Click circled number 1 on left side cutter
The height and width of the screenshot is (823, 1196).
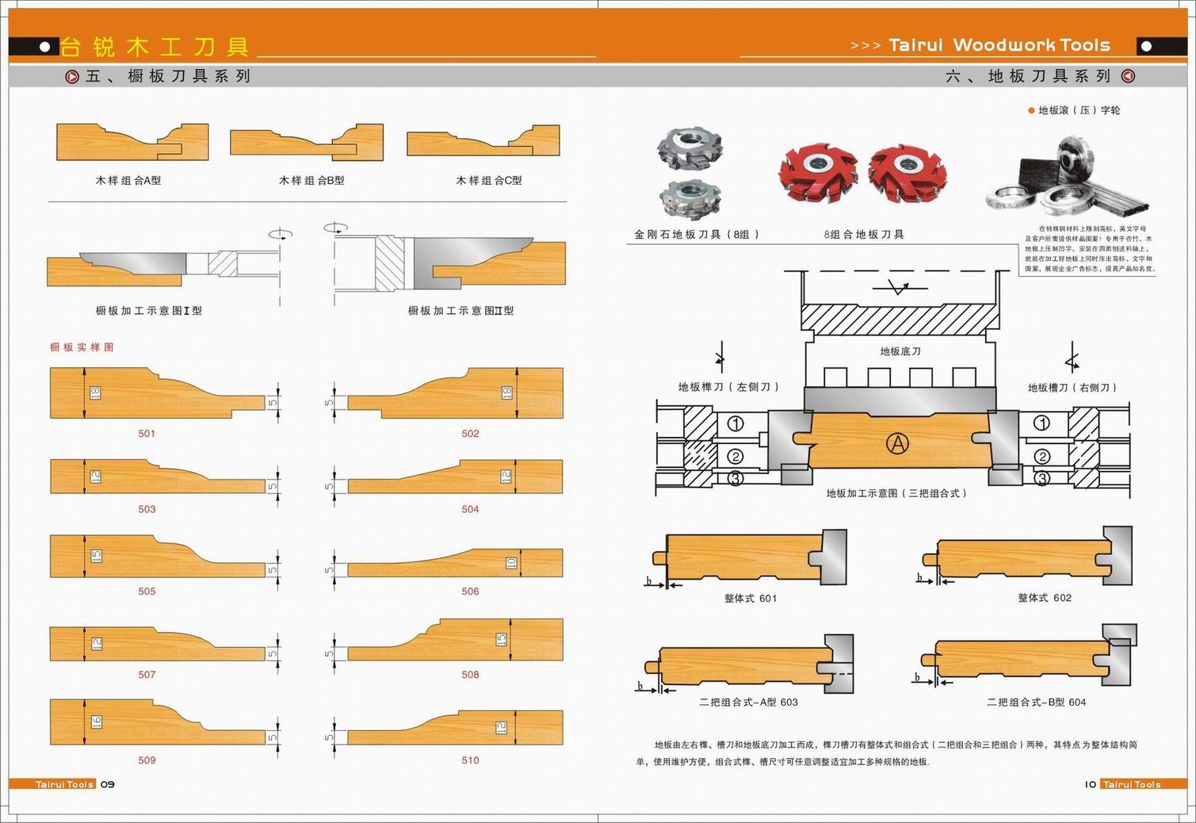click(x=736, y=423)
